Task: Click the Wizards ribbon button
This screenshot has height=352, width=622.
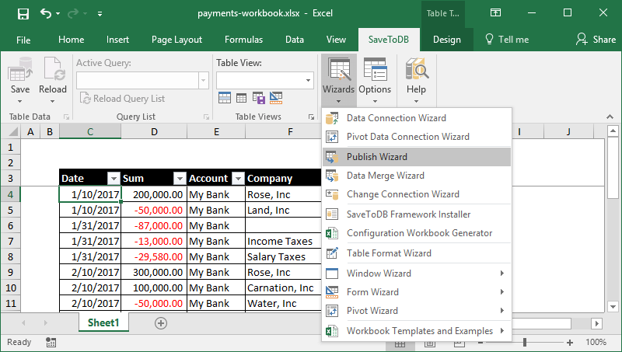Action: (x=338, y=80)
